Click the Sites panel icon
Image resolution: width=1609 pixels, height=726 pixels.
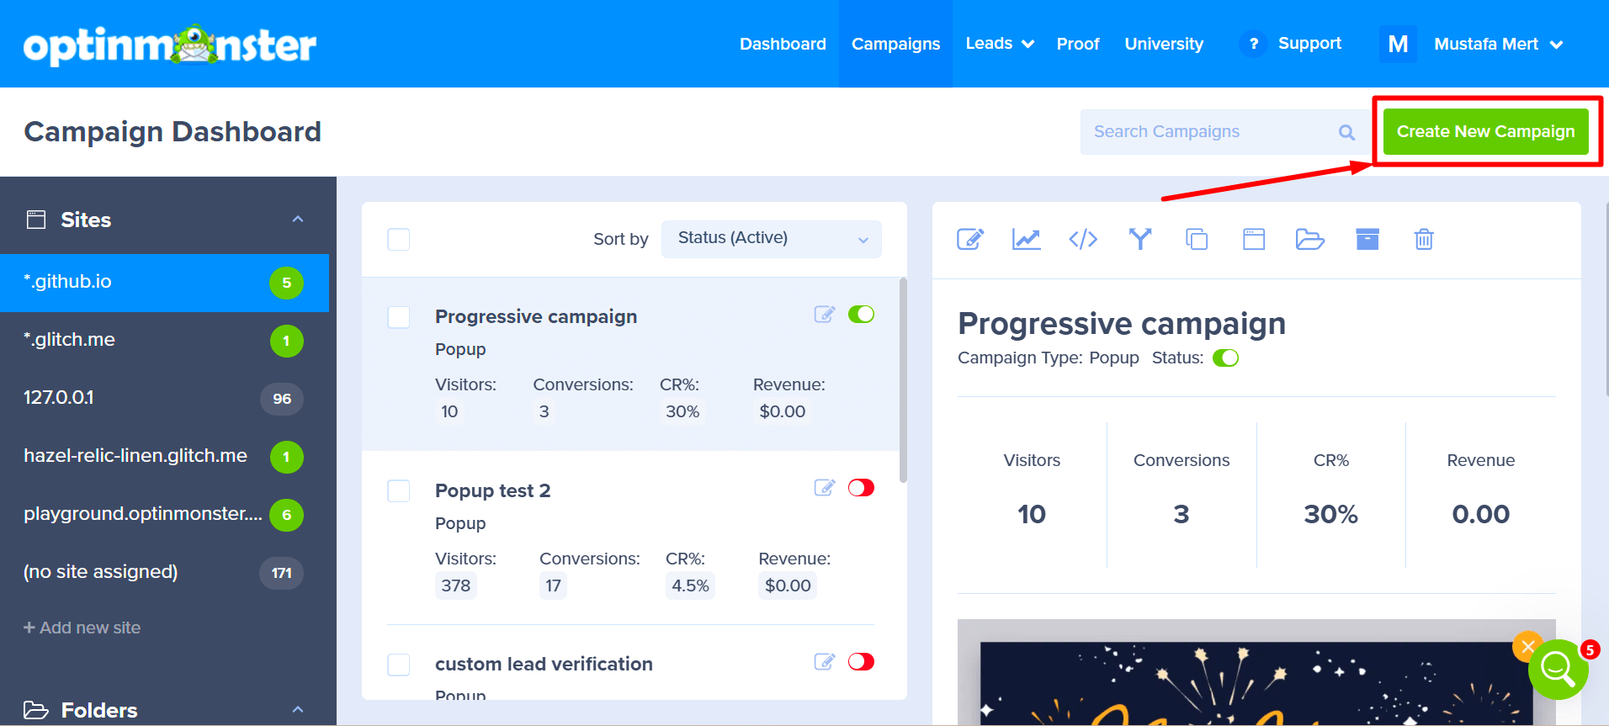[36, 220]
